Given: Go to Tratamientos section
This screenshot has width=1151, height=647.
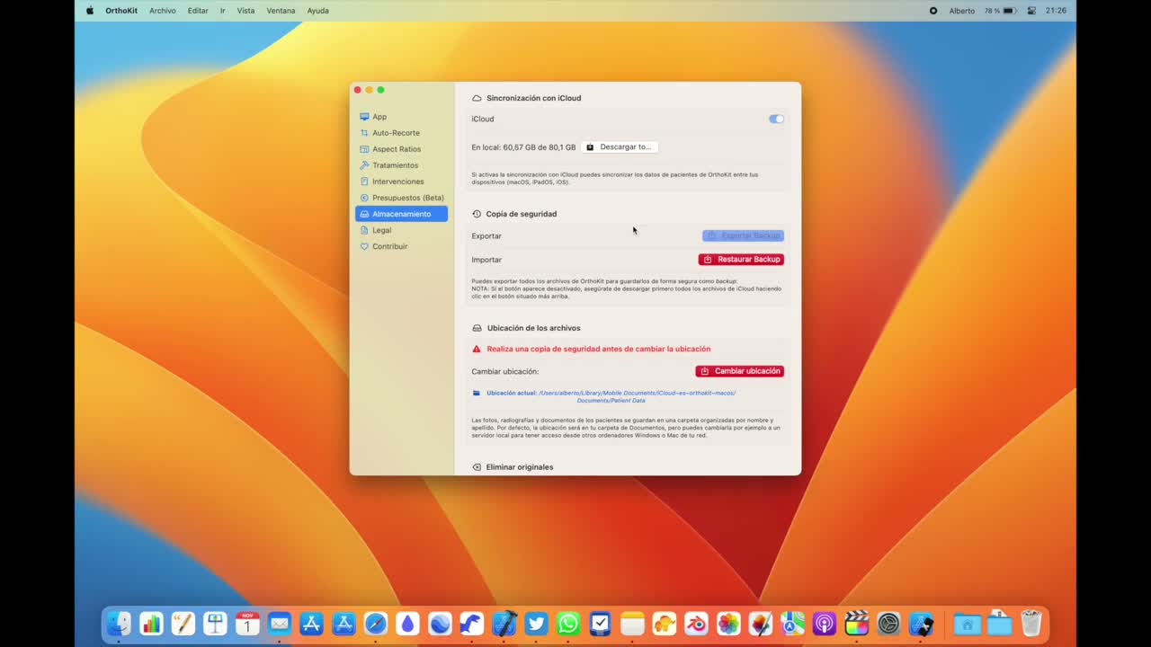Looking at the screenshot, I should coord(401,165).
